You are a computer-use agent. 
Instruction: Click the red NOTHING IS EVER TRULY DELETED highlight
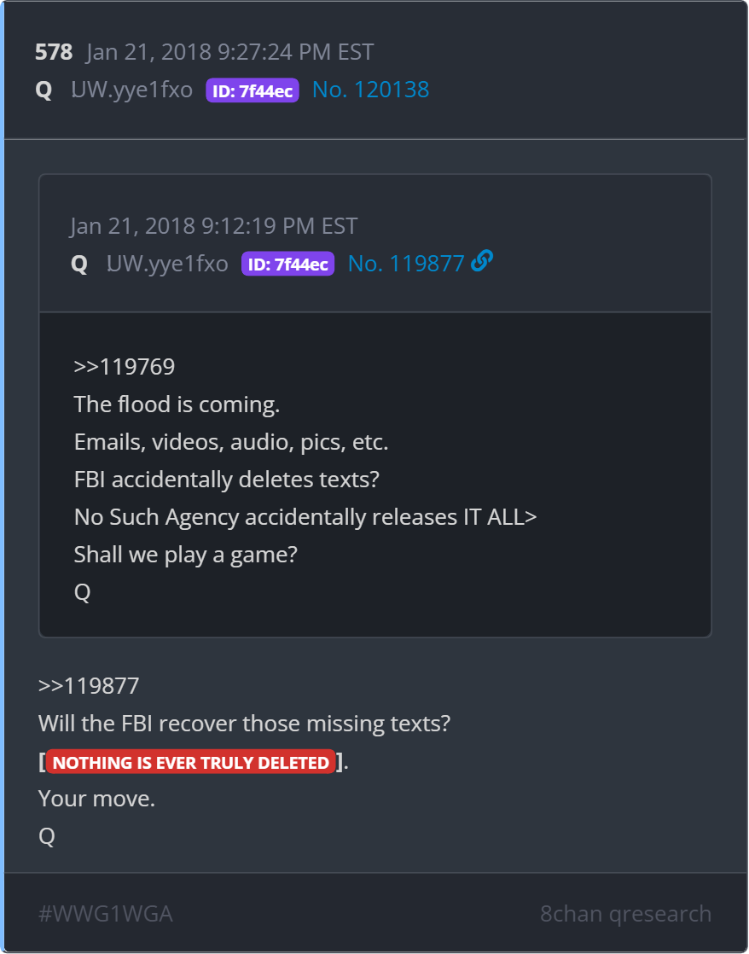tap(190, 762)
